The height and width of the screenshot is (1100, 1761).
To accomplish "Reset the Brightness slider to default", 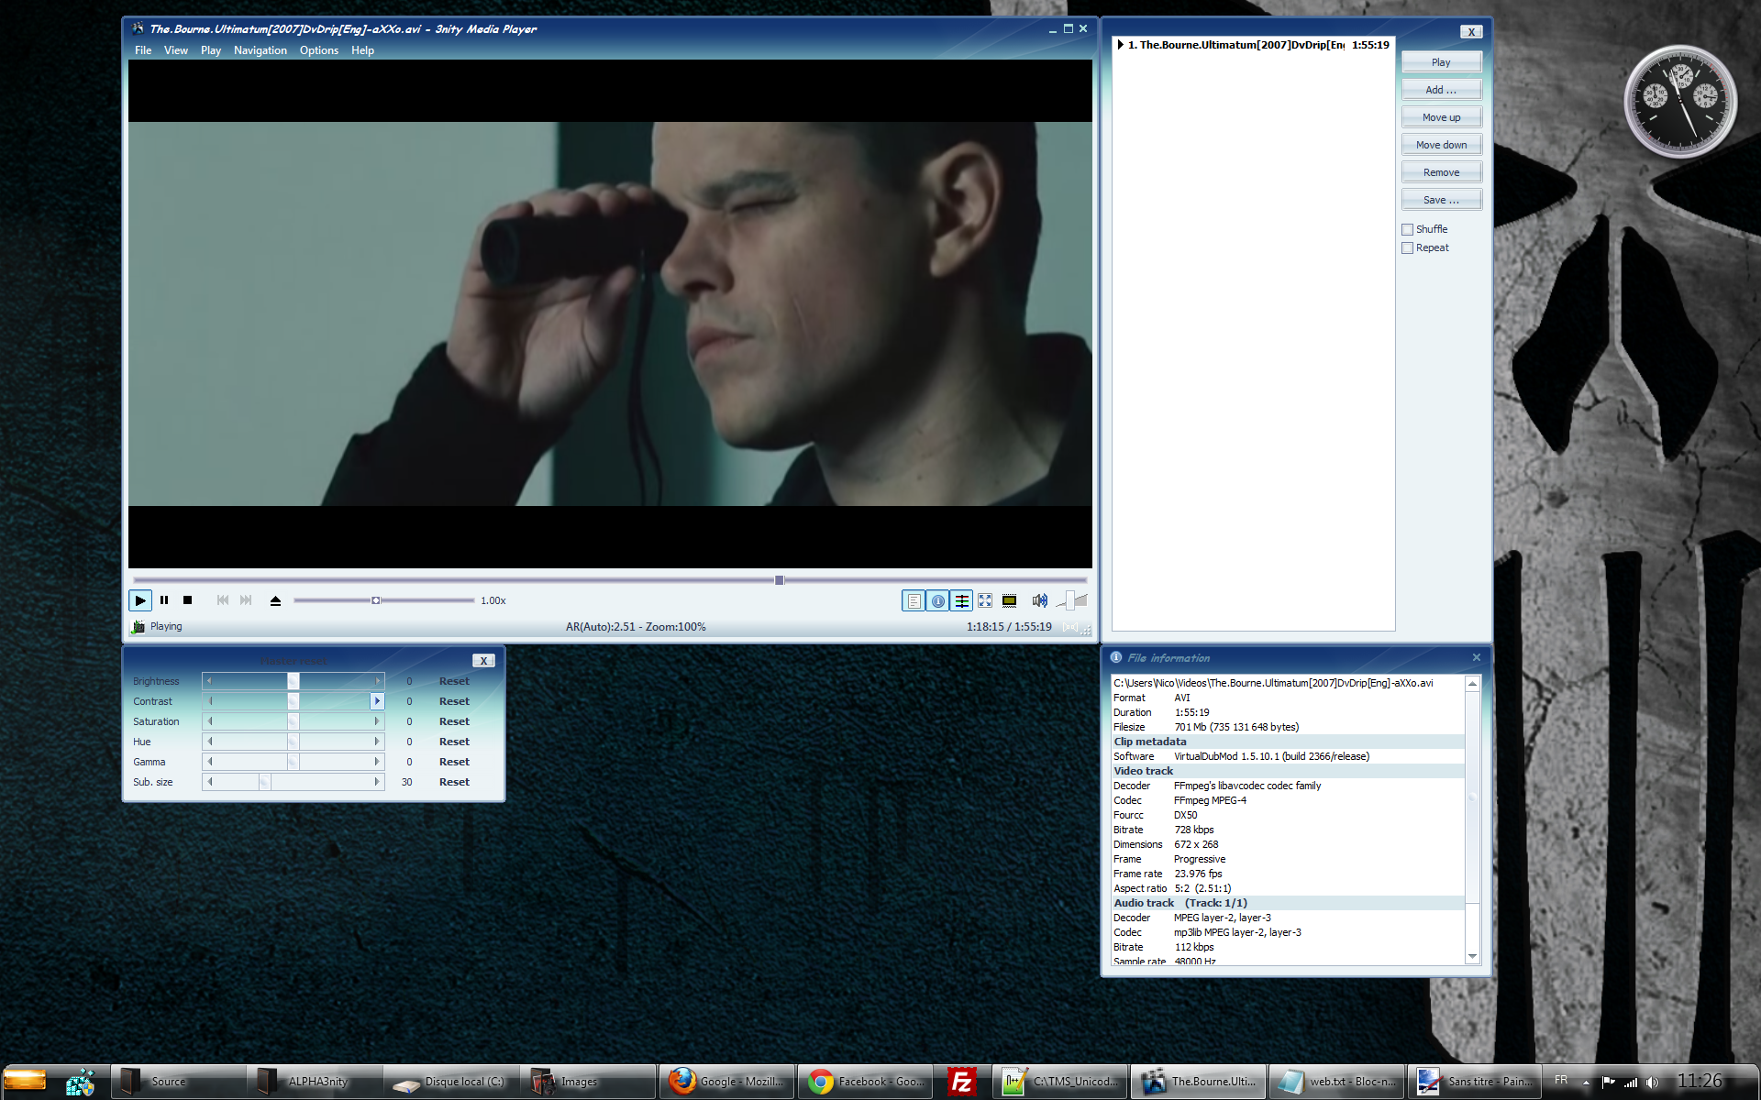I will (452, 680).
